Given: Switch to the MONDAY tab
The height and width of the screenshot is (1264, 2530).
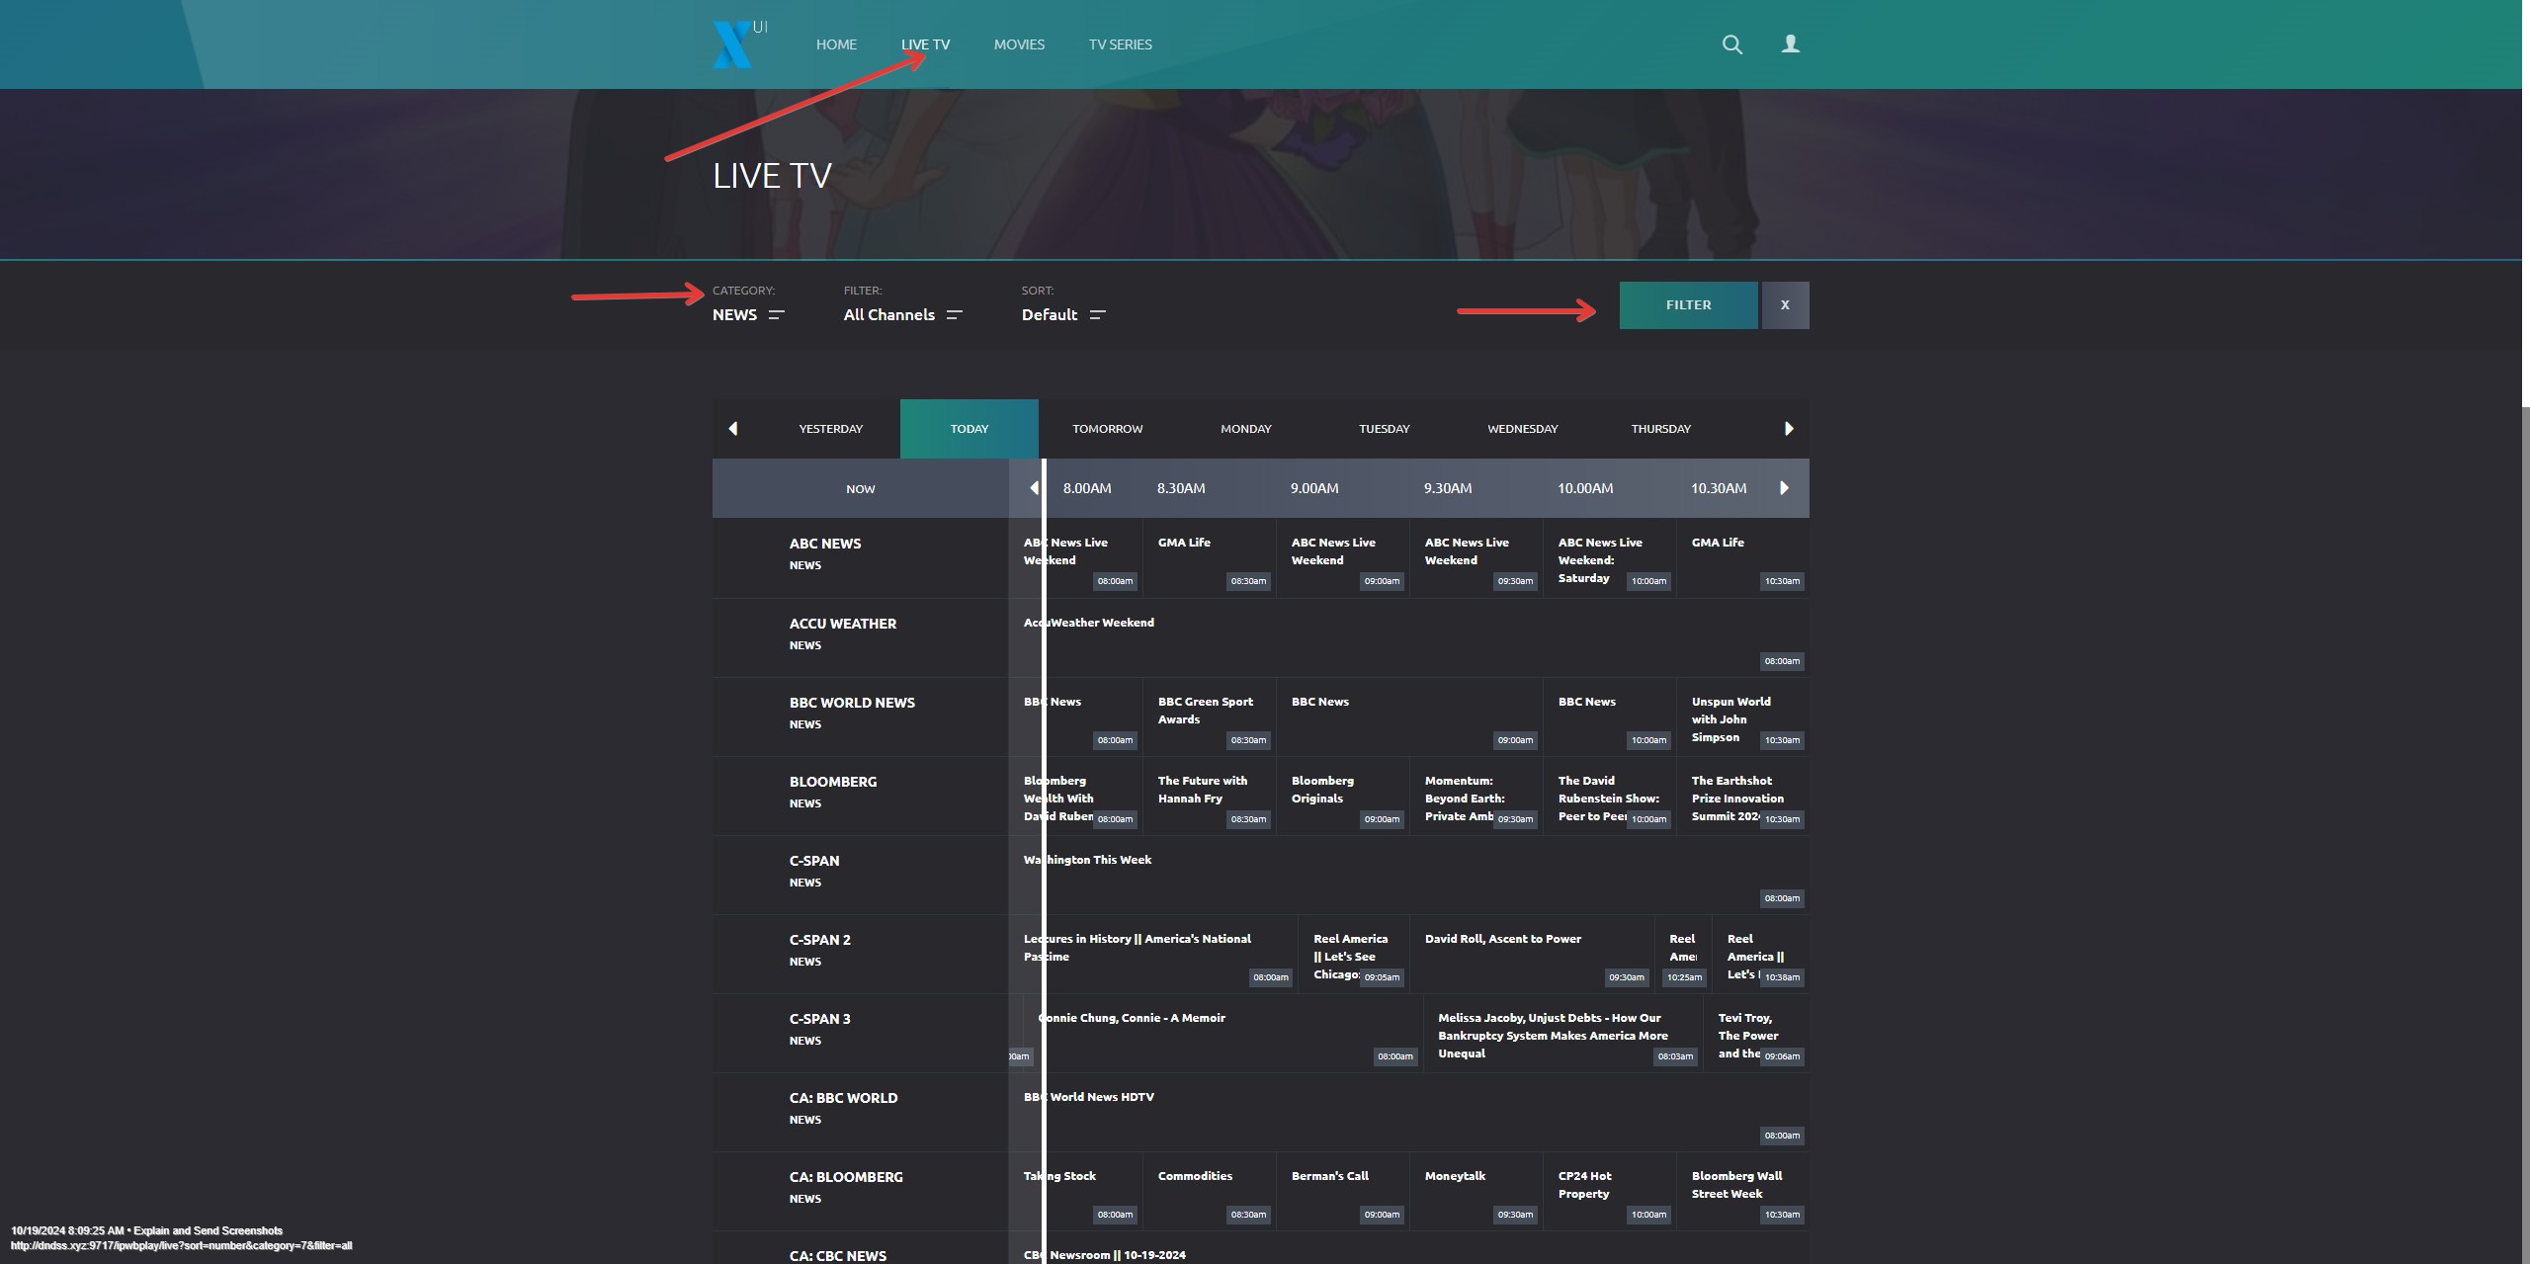Looking at the screenshot, I should [x=1246, y=429].
